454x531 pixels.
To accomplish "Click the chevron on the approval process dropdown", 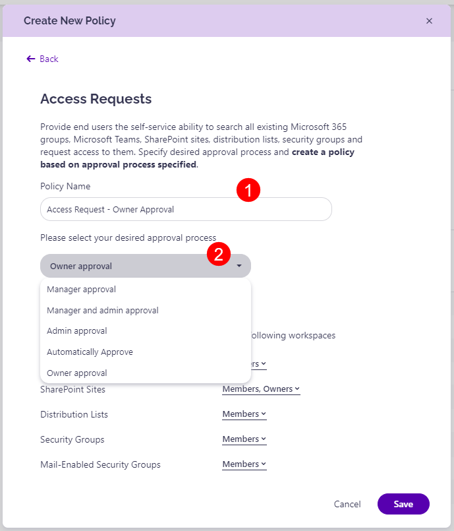I will point(239,265).
